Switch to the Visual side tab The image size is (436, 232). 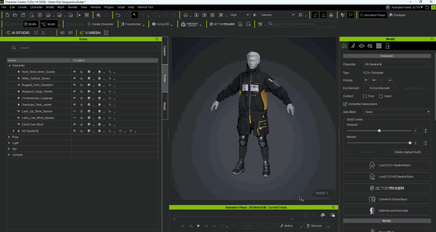(x=165, y=106)
